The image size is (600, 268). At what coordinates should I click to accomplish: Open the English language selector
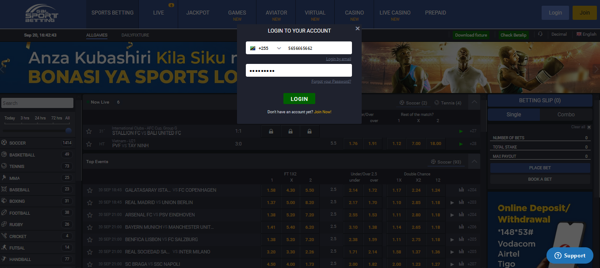(586, 34)
